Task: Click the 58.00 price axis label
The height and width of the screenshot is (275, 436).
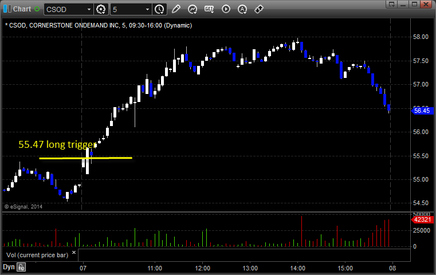Action: [x=421, y=37]
